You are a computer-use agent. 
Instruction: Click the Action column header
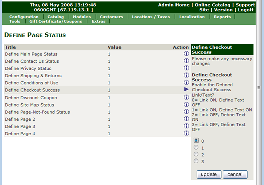[181, 47]
